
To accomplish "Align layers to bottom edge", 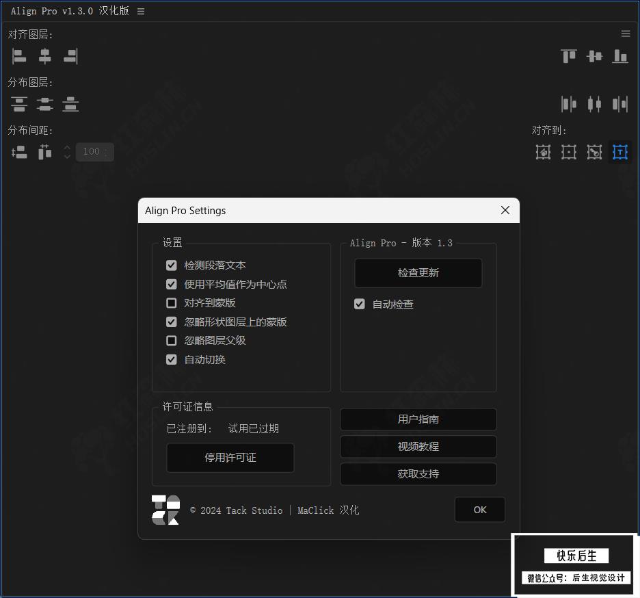I will 620,56.
